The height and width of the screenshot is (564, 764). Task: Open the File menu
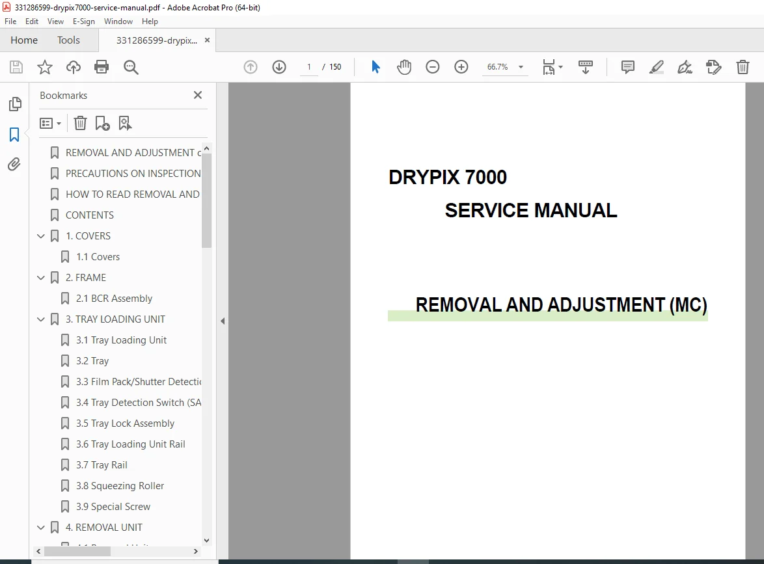click(x=10, y=21)
